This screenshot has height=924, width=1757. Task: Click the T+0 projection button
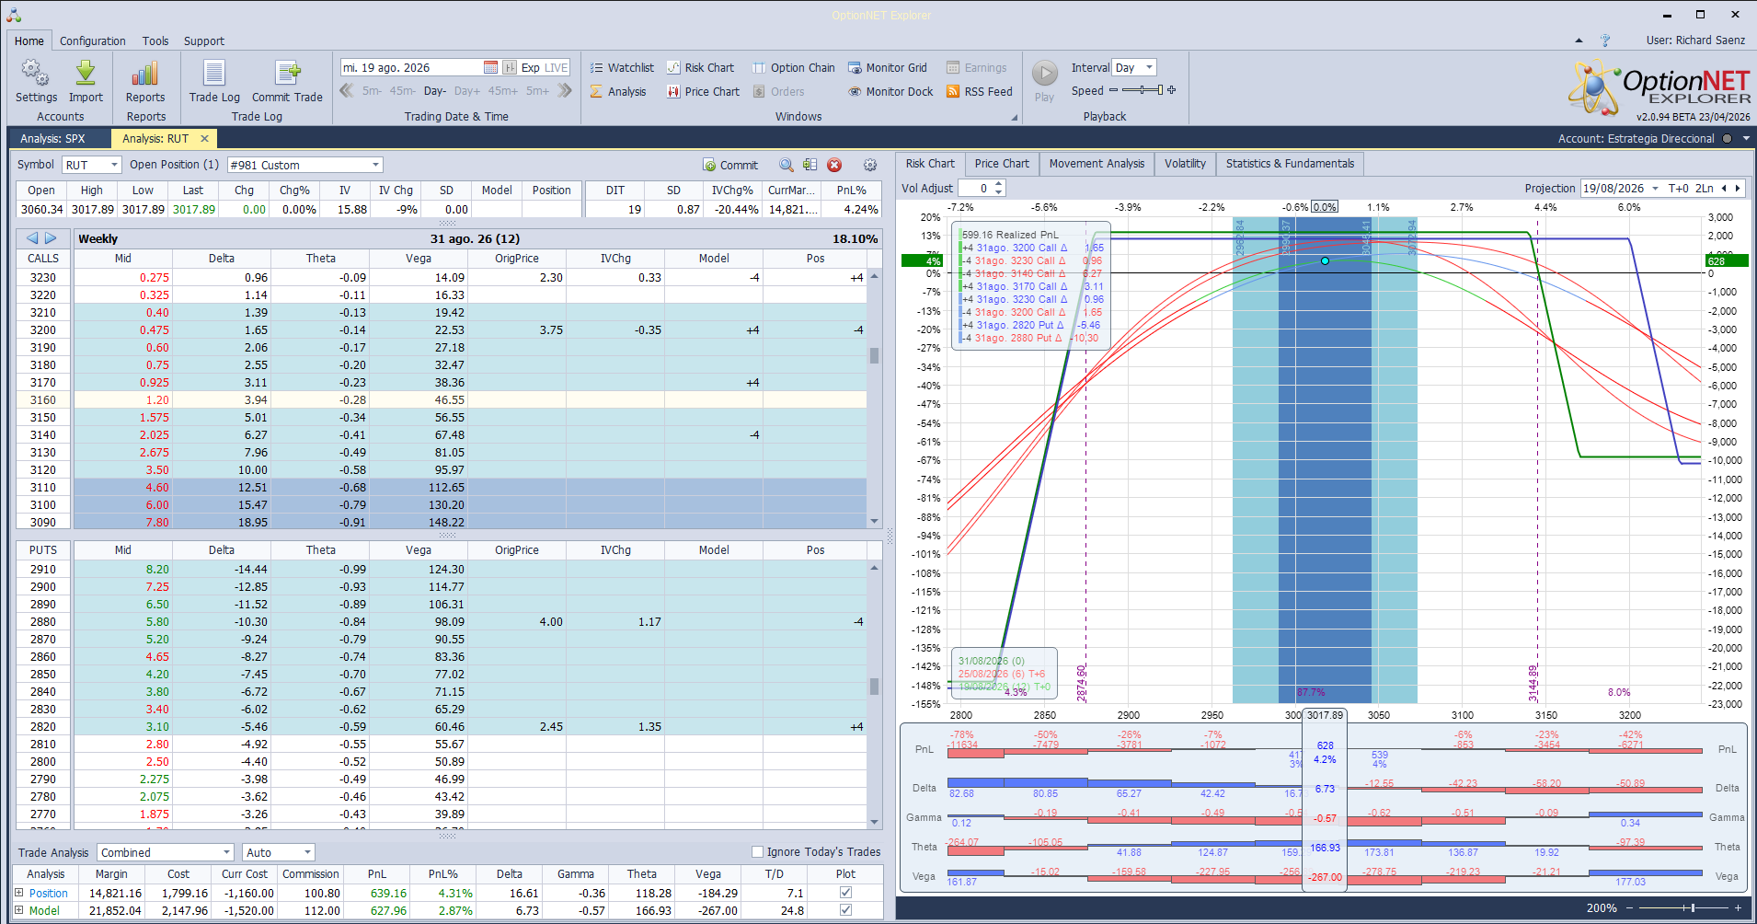click(x=1679, y=188)
